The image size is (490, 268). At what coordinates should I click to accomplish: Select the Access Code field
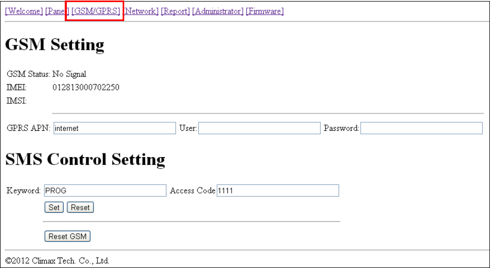pos(278,191)
